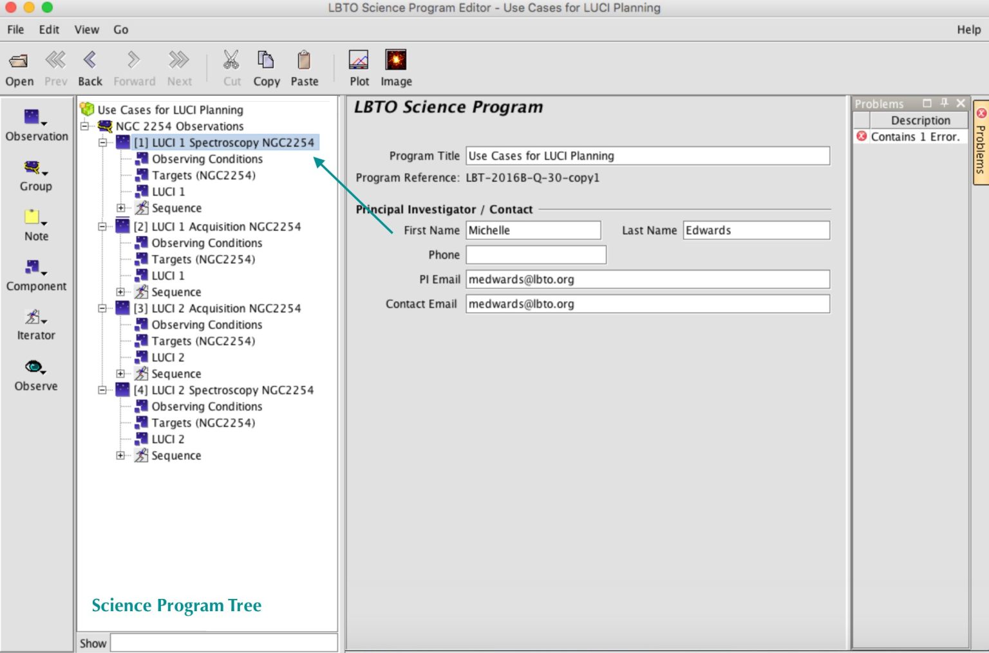
Task: Click the Observe eye icon
Action: [x=33, y=367]
